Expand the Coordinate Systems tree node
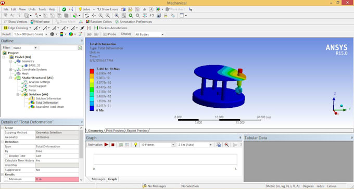Viewport: 354px width, 189px height. click(x=10, y=70)
